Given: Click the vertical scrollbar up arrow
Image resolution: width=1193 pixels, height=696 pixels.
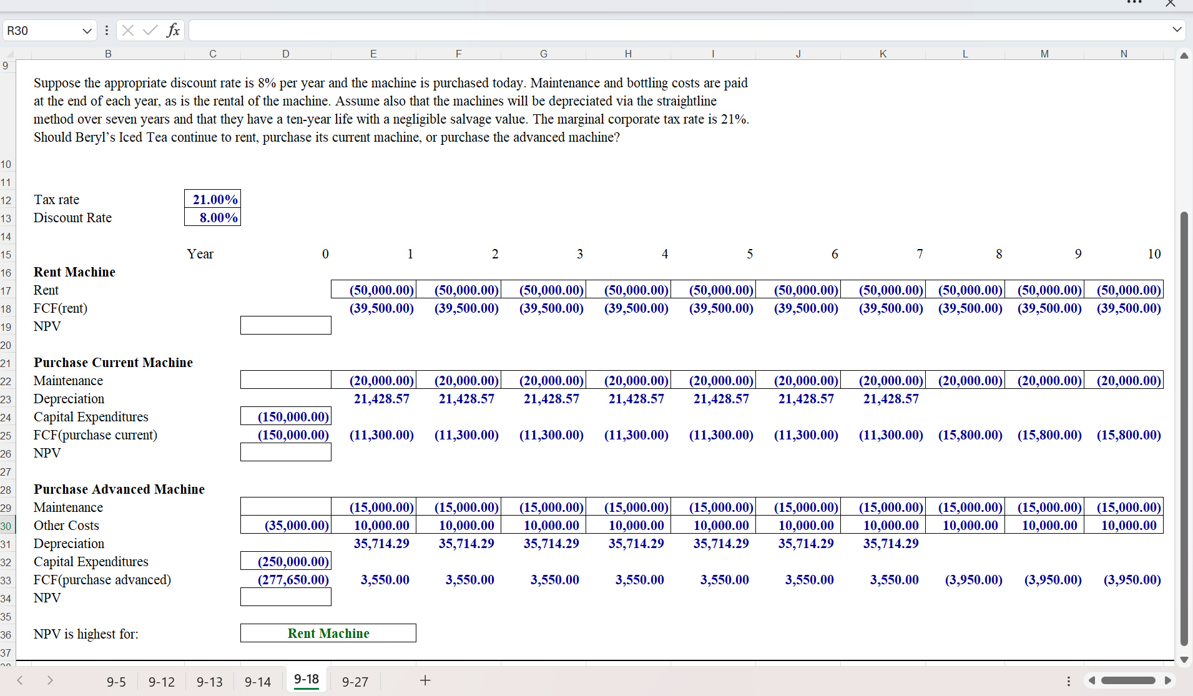Looking at the screenshot, I should (1184, 56).
